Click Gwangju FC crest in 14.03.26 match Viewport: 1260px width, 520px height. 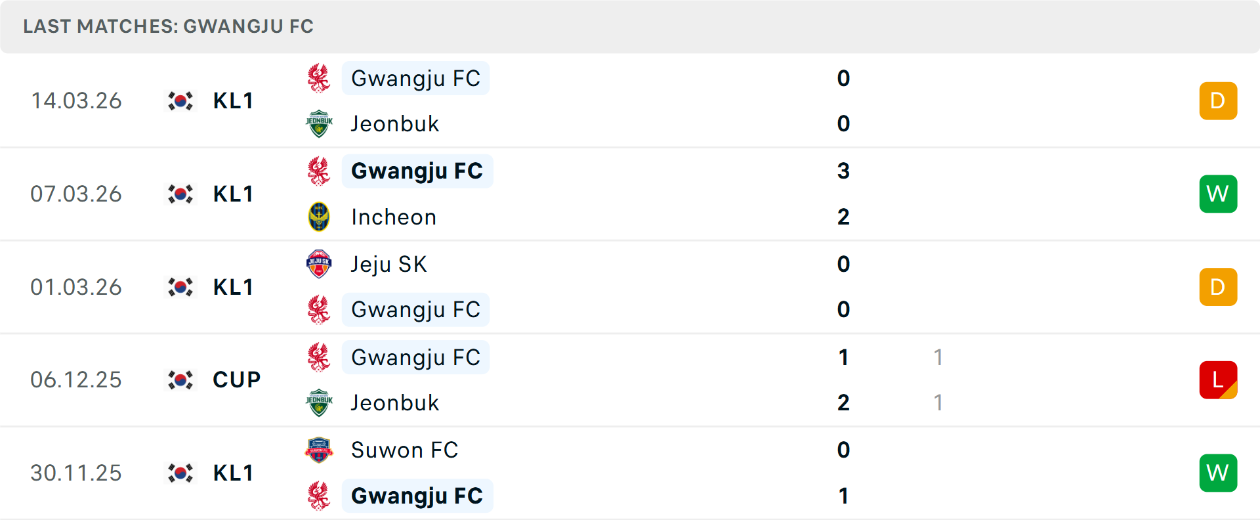point(319,78)
